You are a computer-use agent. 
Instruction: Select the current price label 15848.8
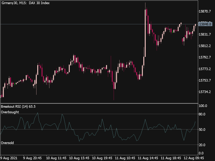205,24
